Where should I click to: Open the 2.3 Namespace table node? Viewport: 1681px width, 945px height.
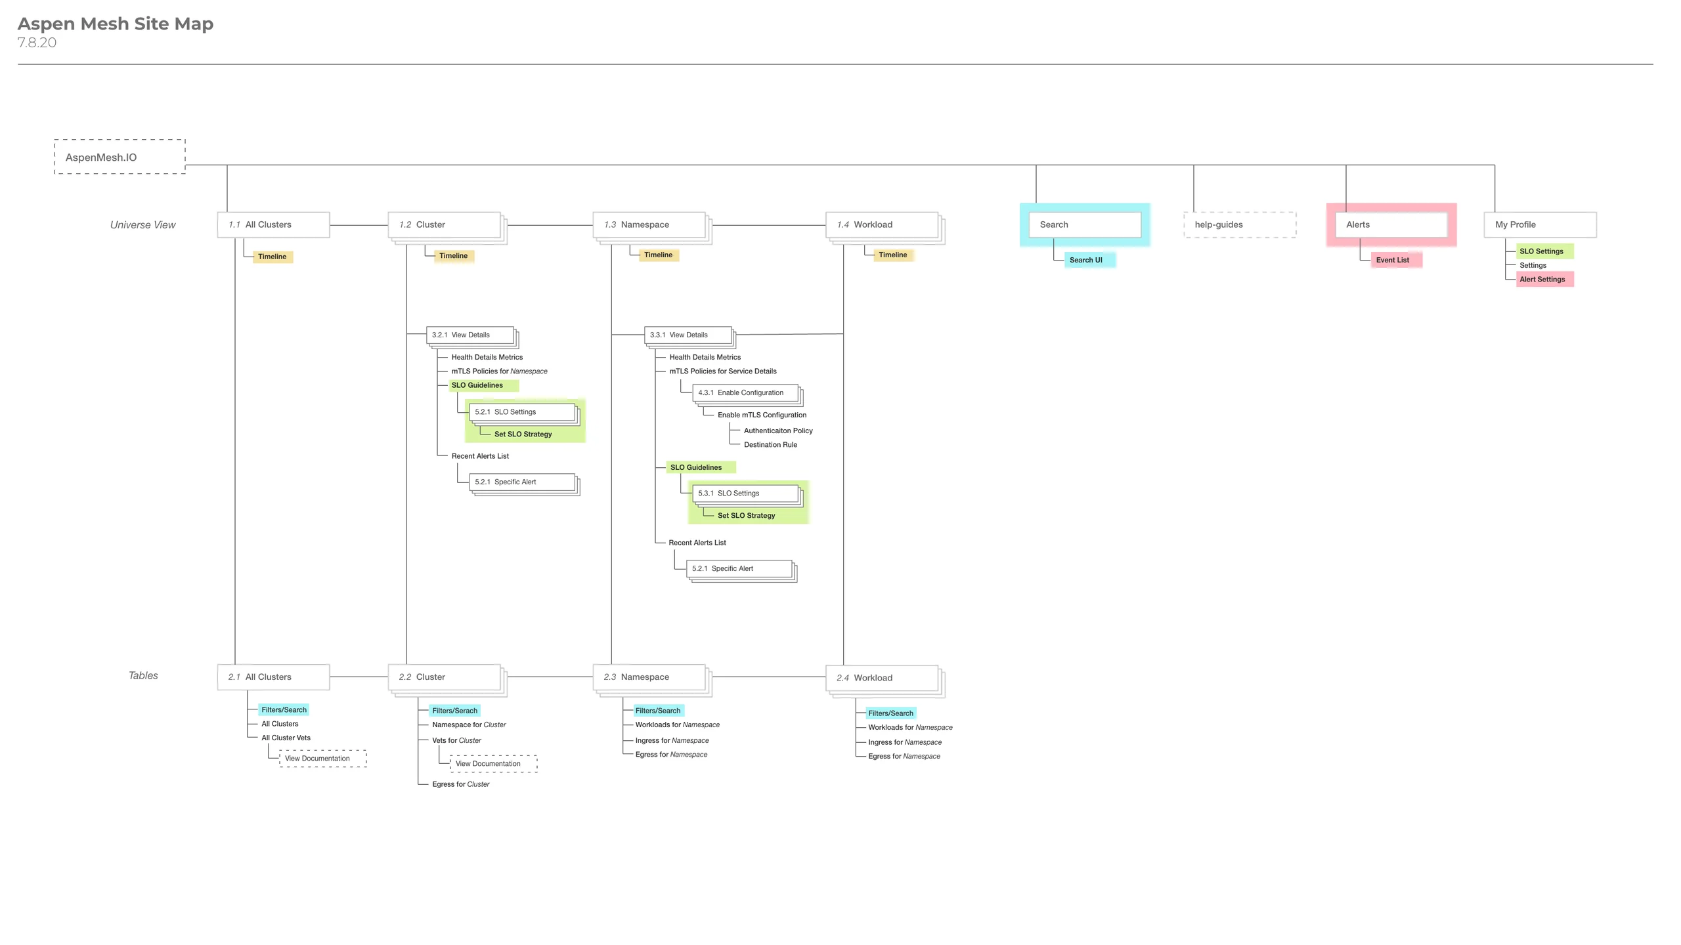click(649, 677)
